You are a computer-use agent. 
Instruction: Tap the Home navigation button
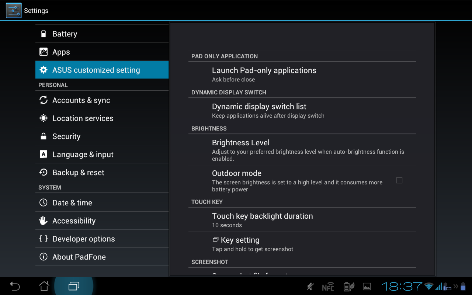(x=44, y=286)
